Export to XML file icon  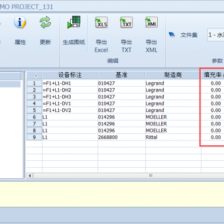coord(151,22)
